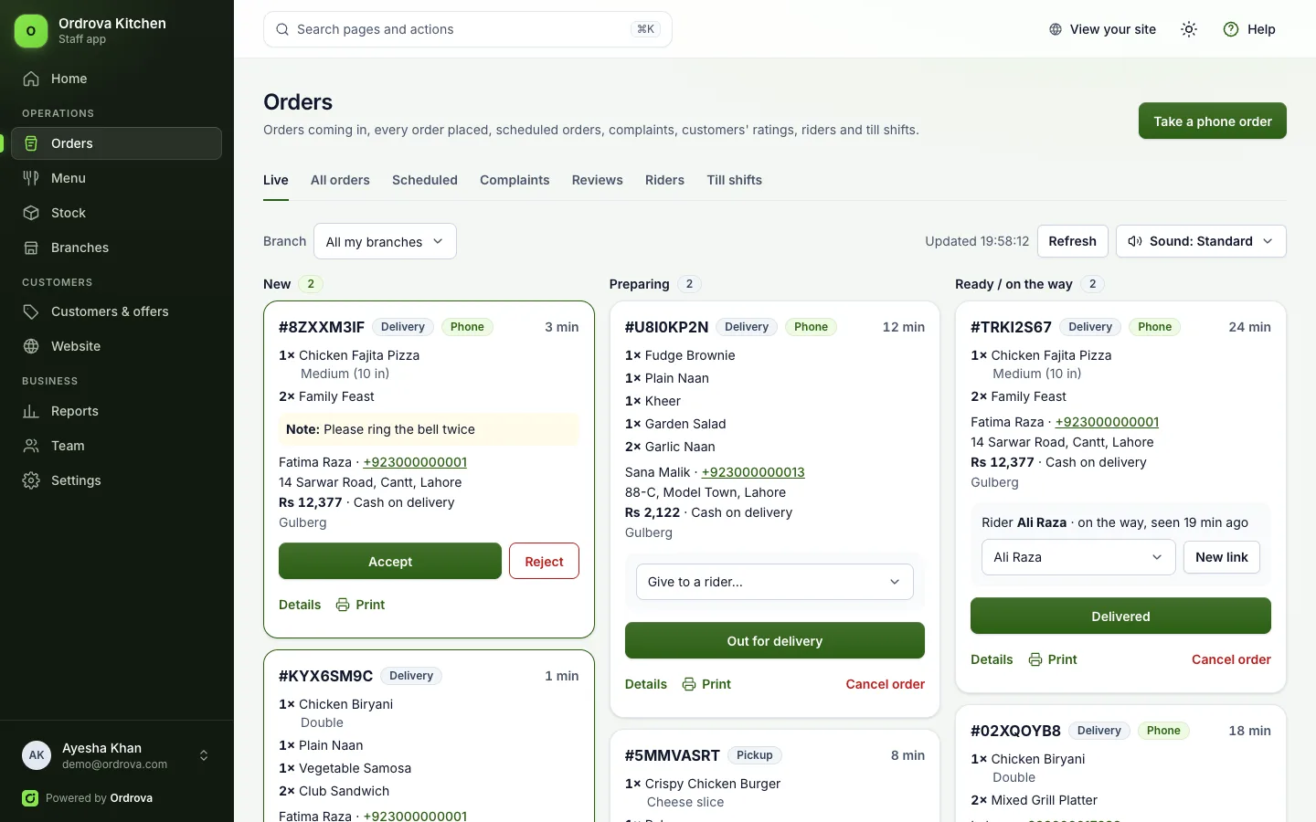The image size is (1316, 822).
Task: Click the Refresh button
Action: (x=1073, y=241)
